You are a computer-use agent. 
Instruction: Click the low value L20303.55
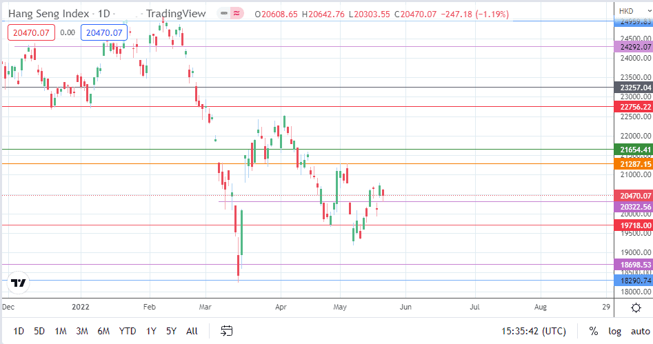click(x=369, y=14)
